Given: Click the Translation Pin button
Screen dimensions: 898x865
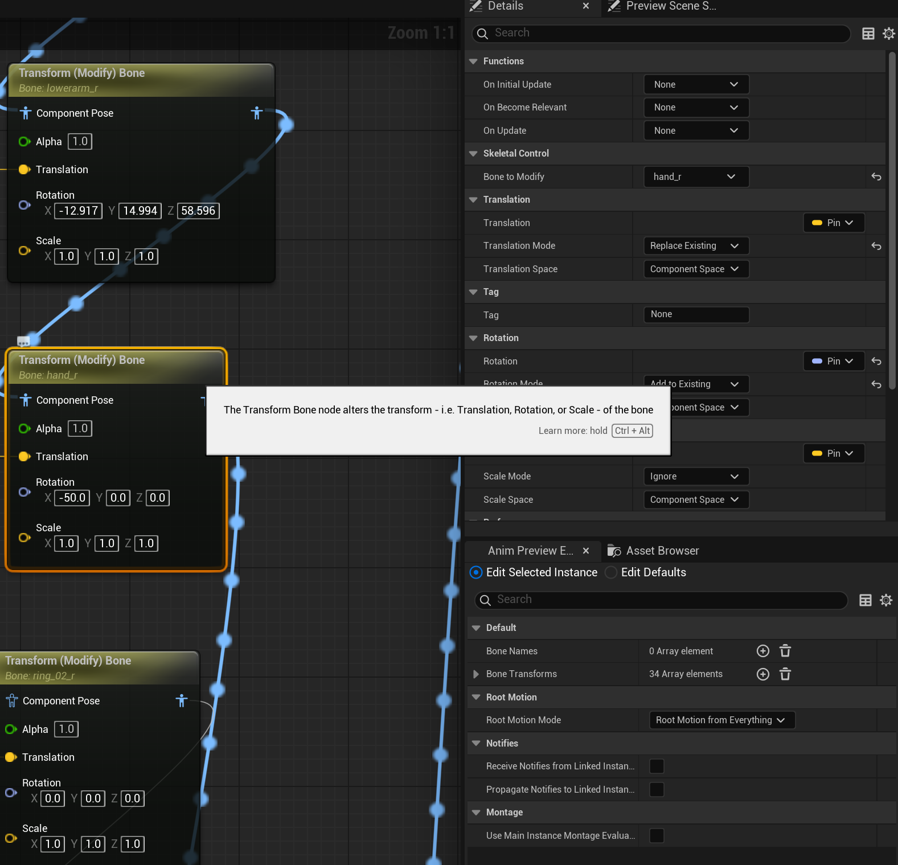Looking at the screenshot, I should (x=833, y=223).
